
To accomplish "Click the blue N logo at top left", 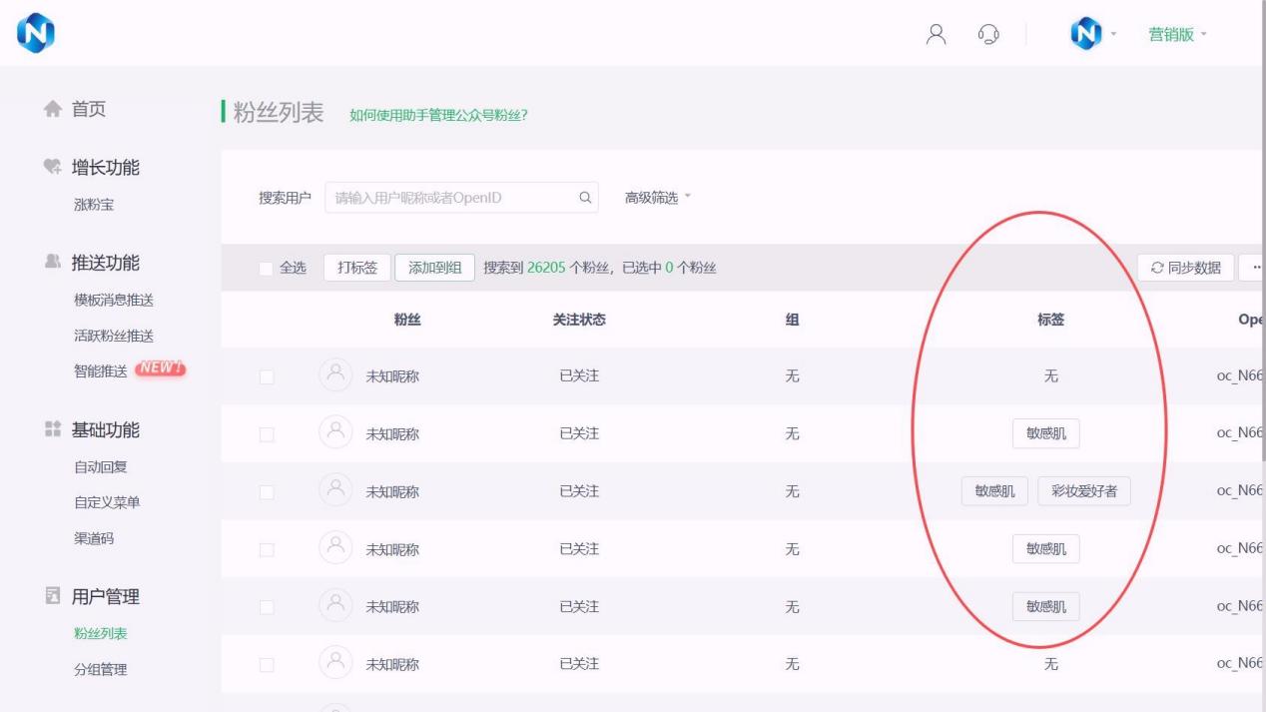I will point(36,35).
